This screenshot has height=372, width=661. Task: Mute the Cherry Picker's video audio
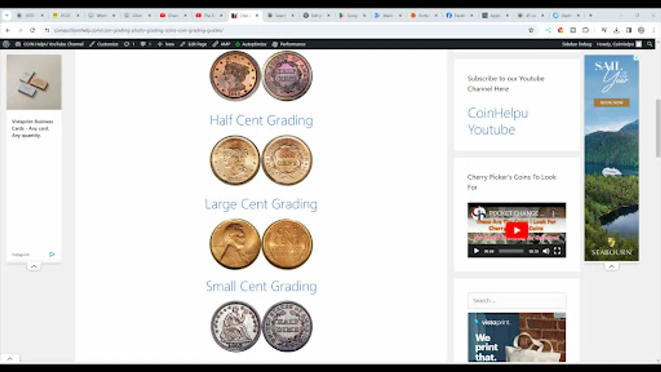(546, 251)
